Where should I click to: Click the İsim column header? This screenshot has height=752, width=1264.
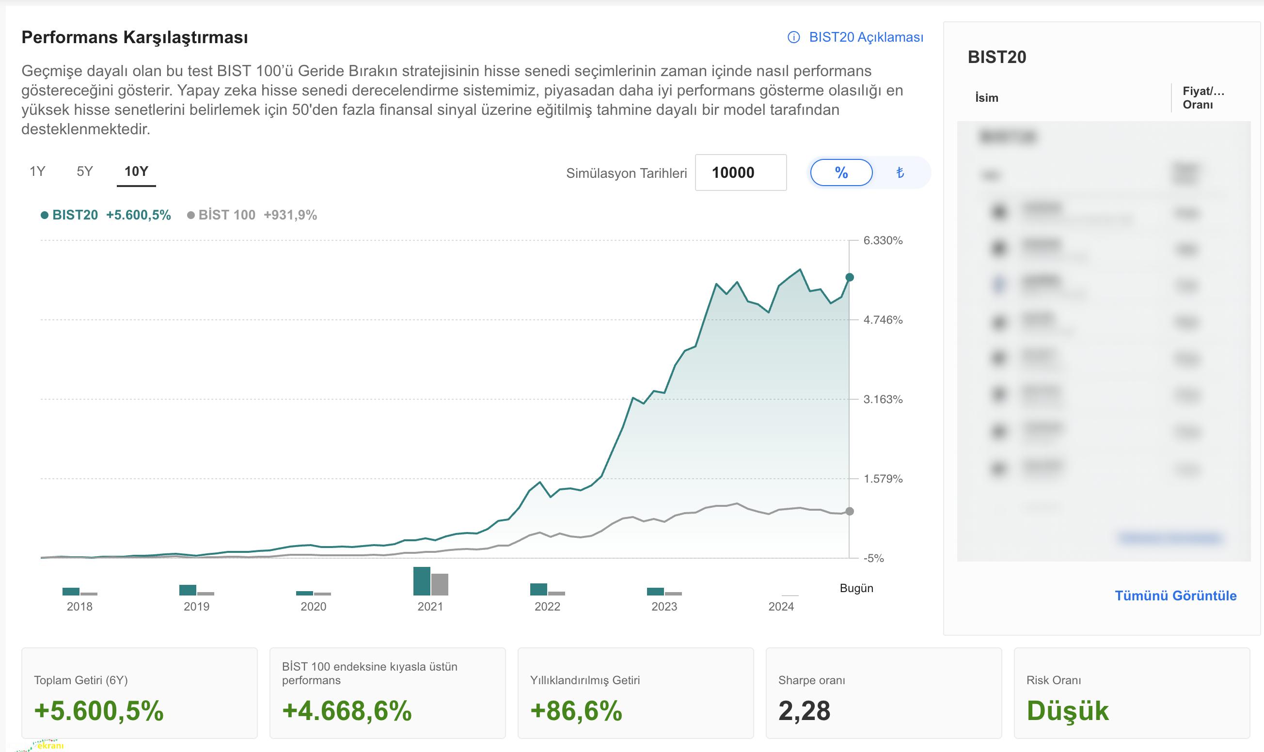(987, 98)
